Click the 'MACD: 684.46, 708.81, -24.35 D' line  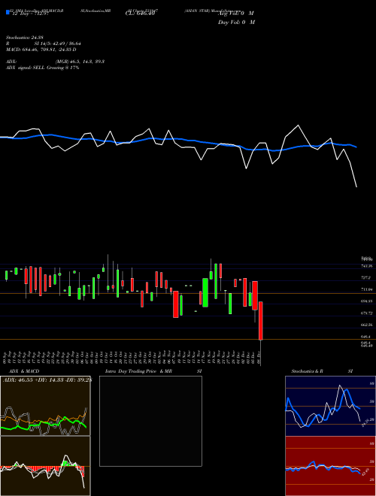coord(41,50)
